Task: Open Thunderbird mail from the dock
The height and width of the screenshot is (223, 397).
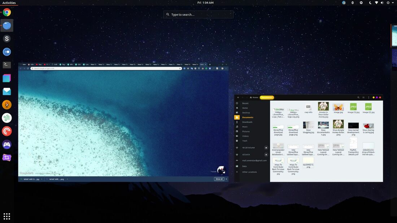Action: click(6, 91)
